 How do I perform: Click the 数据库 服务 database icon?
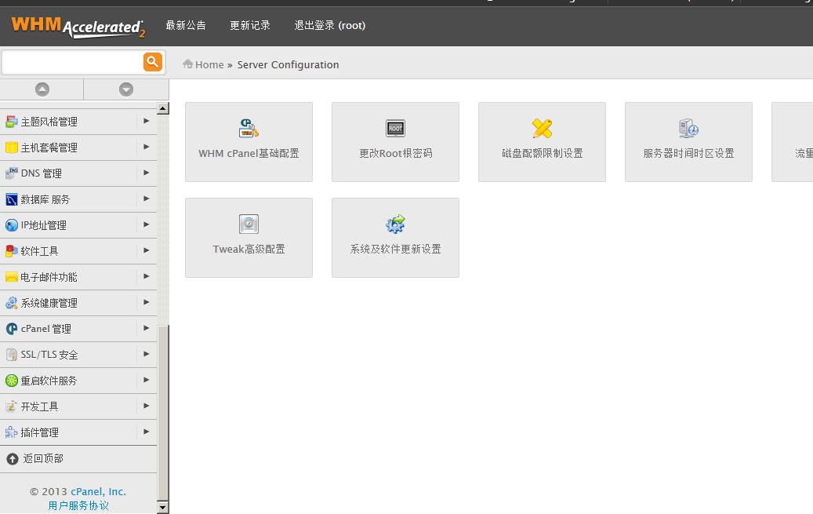click(12, 199)
